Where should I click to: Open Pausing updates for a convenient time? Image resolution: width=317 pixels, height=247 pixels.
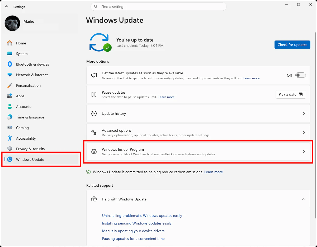pyautogui.click(x=133, y=239)
